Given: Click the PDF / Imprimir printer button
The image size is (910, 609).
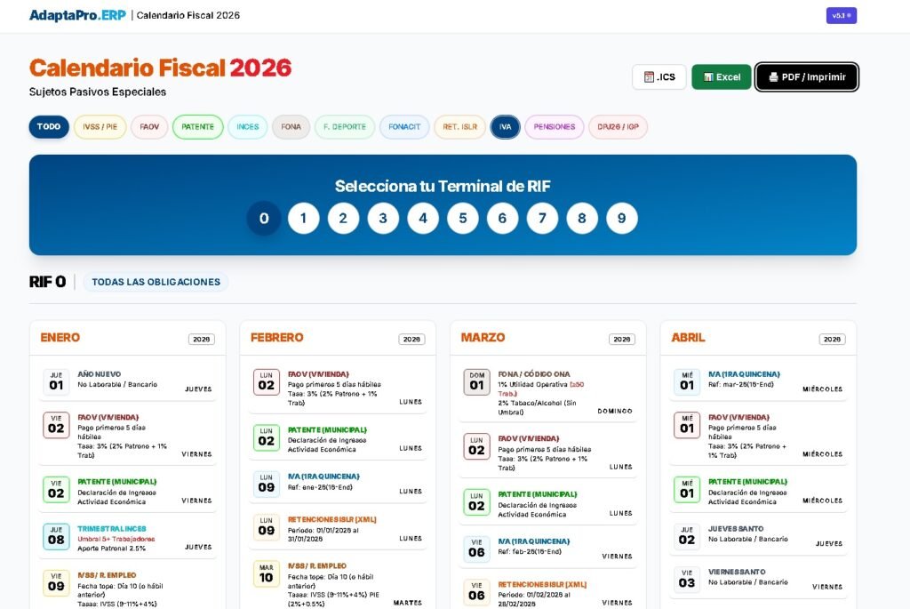Looking at the screenshot, I should (x=806, y=77).
